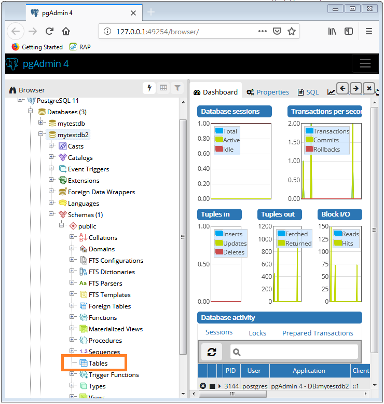Click the Trigger Functions icon
The image size is (384, 404).
(x=83, y=374)
